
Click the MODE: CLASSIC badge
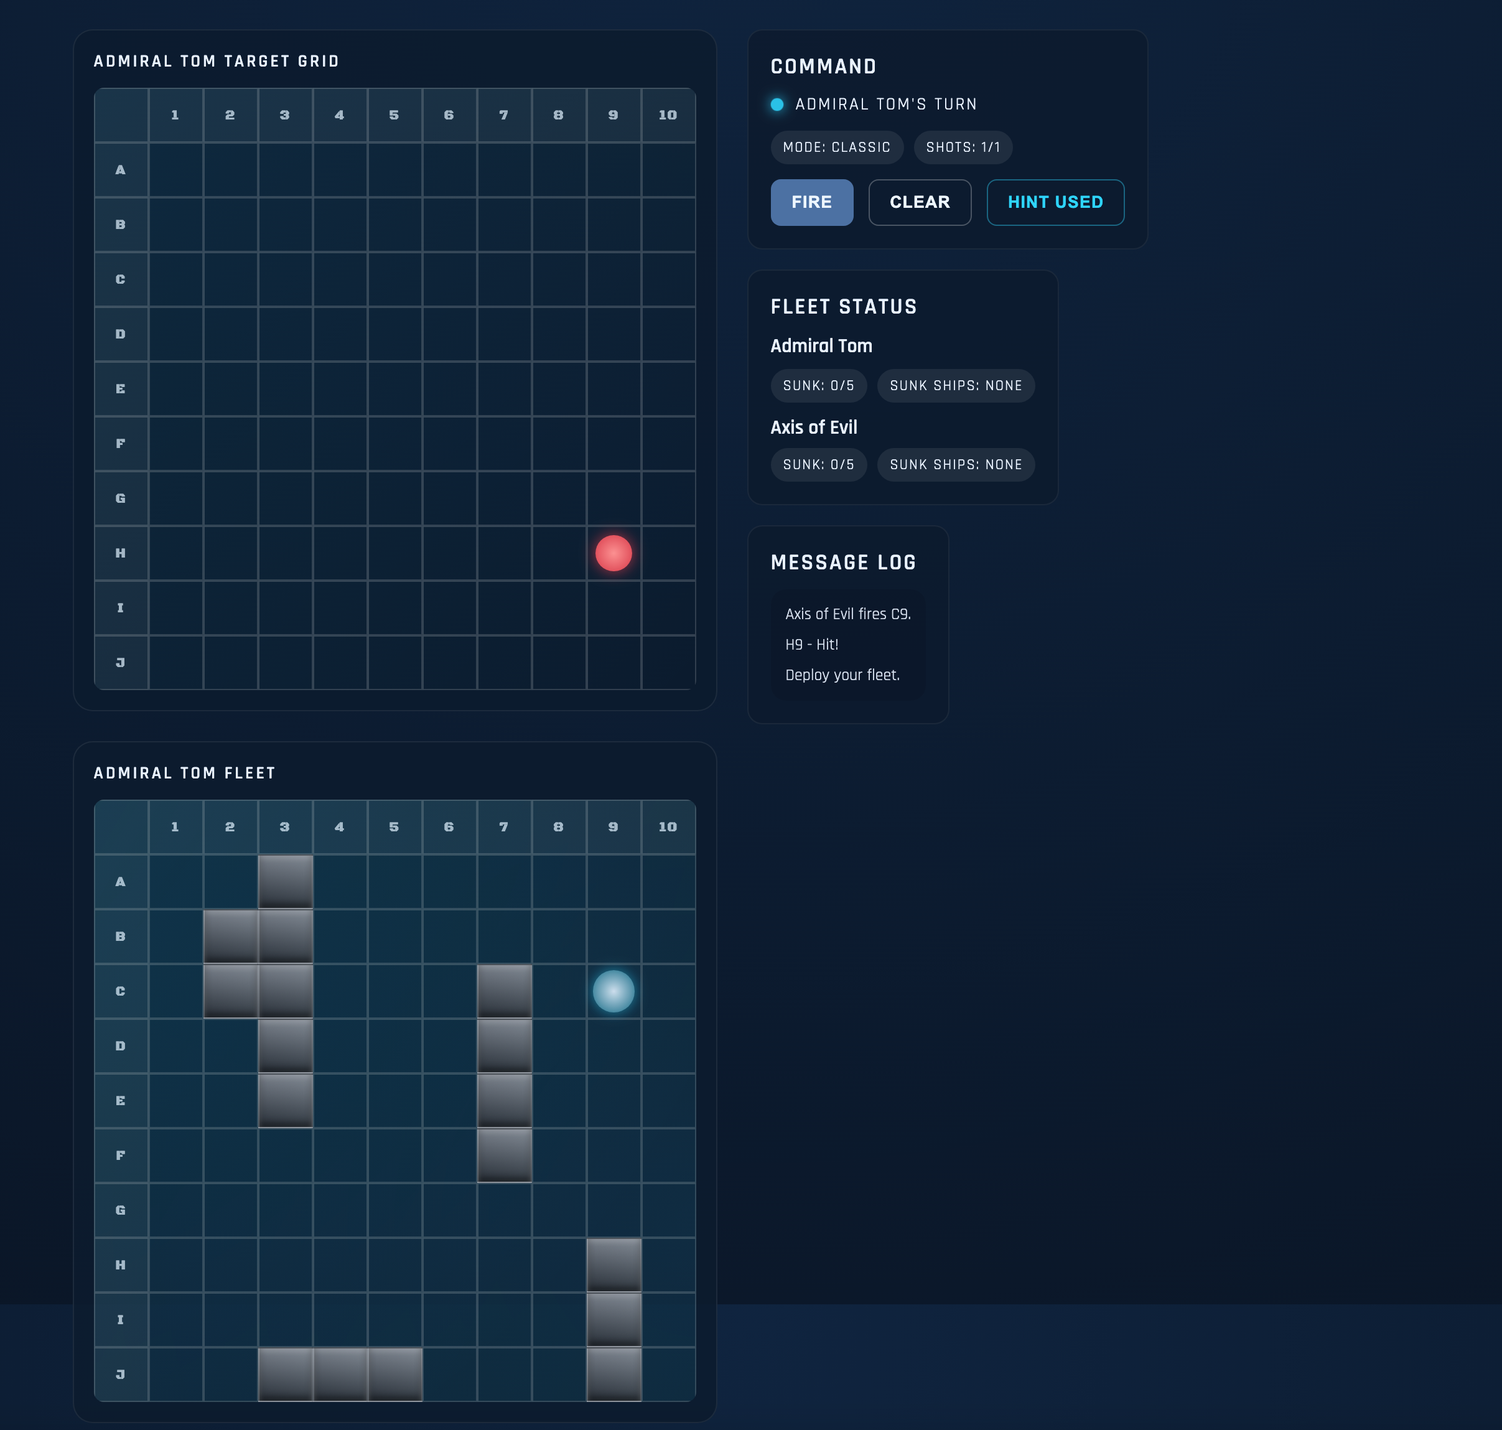click(835, 147)
